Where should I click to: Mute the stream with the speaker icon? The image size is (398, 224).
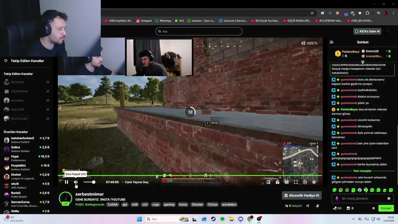tap(76, 182)
